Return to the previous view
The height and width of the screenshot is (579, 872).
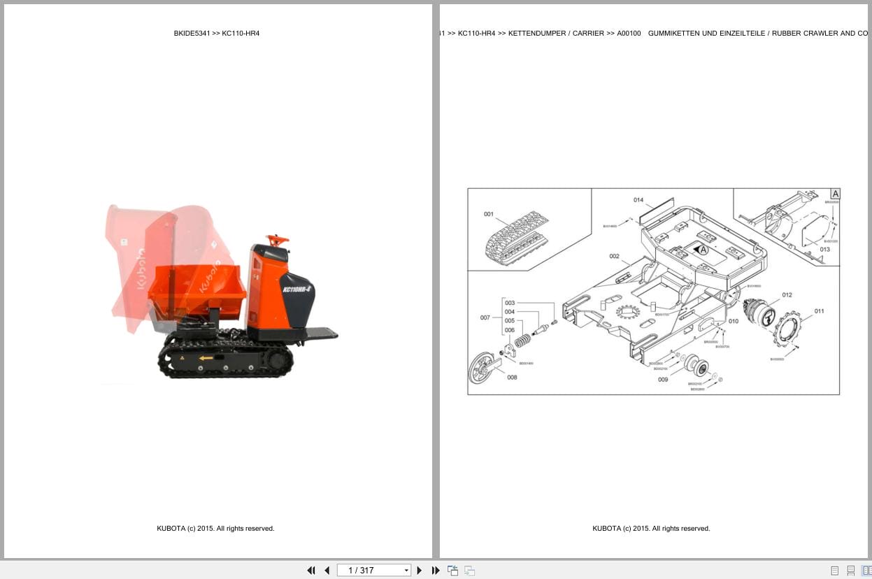tap(452, 571)
